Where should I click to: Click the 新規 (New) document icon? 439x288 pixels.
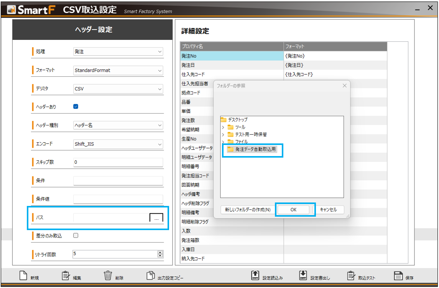pos(23,276)
